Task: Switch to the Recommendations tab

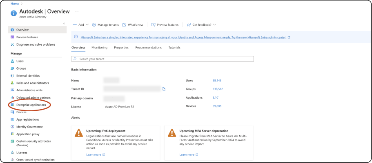Action: [x=149, y=48]
